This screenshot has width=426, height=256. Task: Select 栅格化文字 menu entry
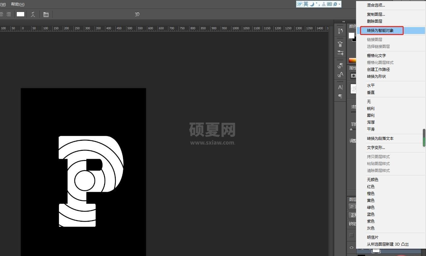coord(376,55)
